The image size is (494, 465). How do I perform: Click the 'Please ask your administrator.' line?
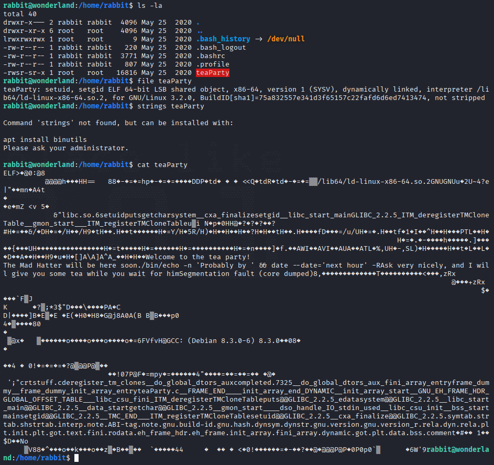[66, 148]
